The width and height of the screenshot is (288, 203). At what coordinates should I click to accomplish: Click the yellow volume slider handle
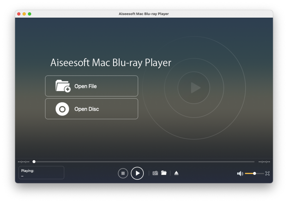pyautogui.click(x=254, y=173)
